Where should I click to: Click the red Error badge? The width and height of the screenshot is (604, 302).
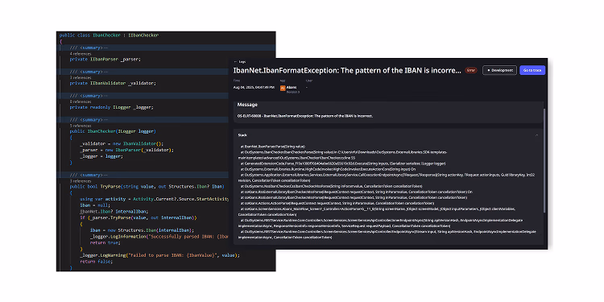click(x=470, y=71)
